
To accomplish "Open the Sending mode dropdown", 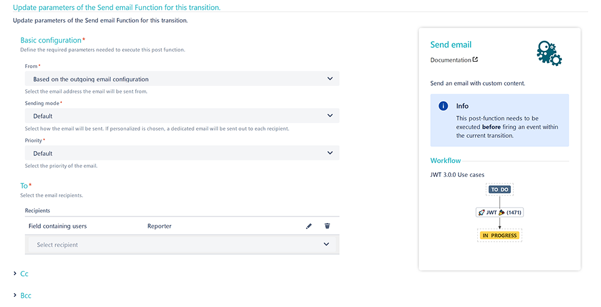I will point(182,116).
